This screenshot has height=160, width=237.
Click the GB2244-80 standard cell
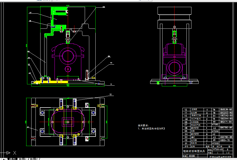226,119
